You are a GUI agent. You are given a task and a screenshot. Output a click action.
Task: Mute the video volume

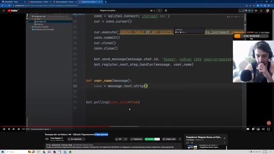(x=19, y=129)
